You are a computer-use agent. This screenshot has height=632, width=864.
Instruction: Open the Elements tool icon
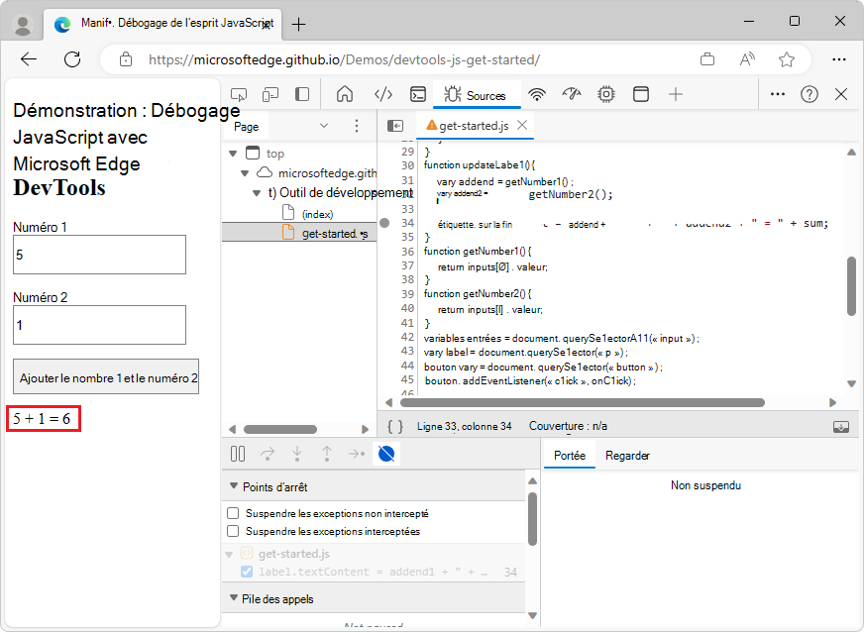[x=383, y=95]
